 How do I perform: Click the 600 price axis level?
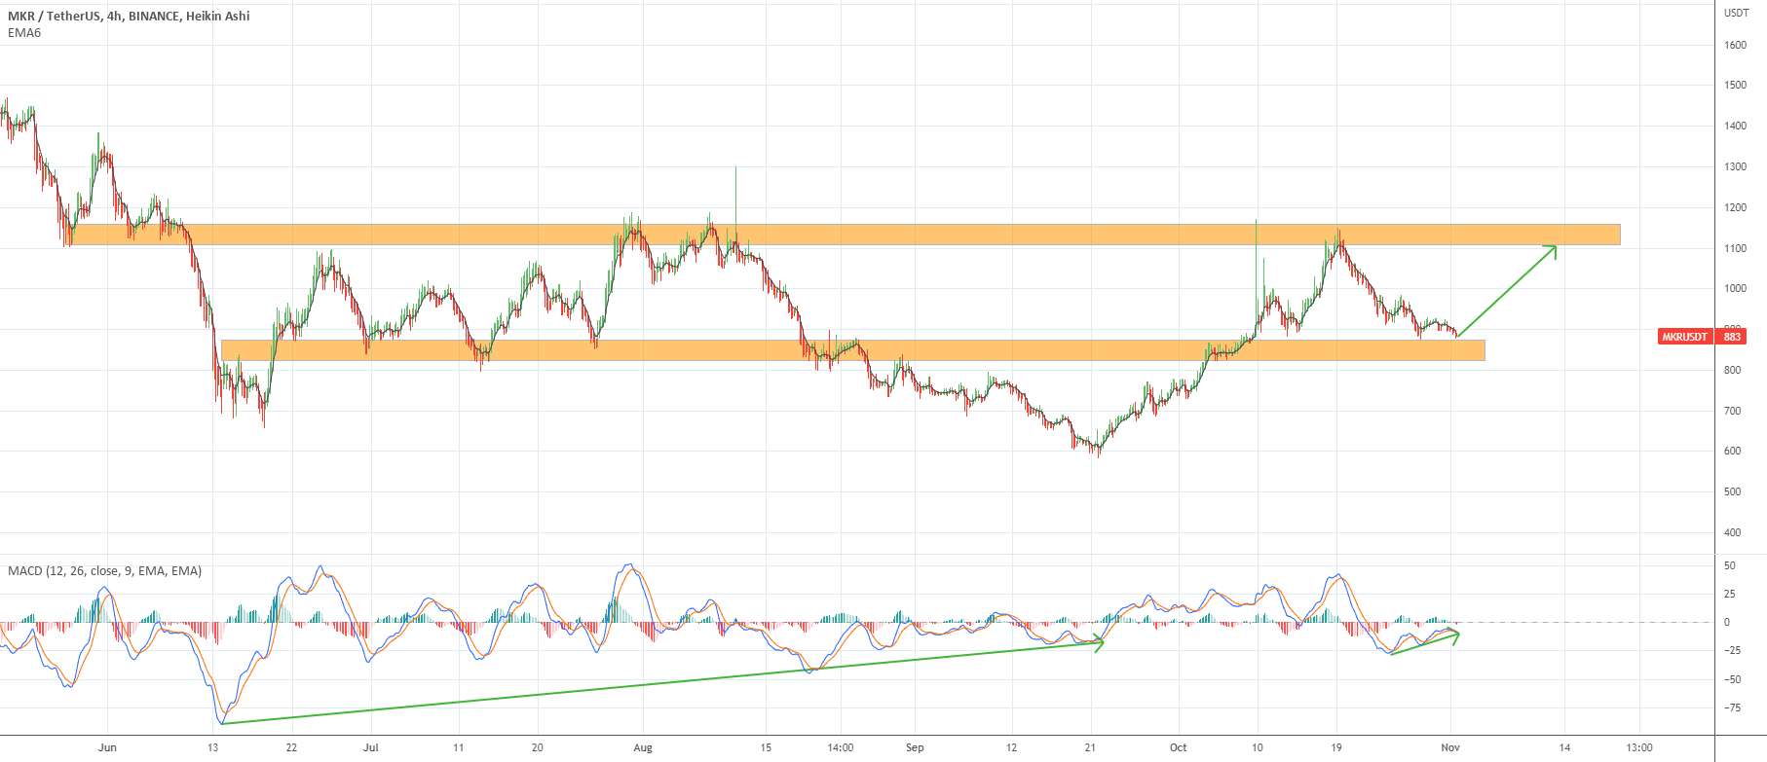tap(1732, 452)
